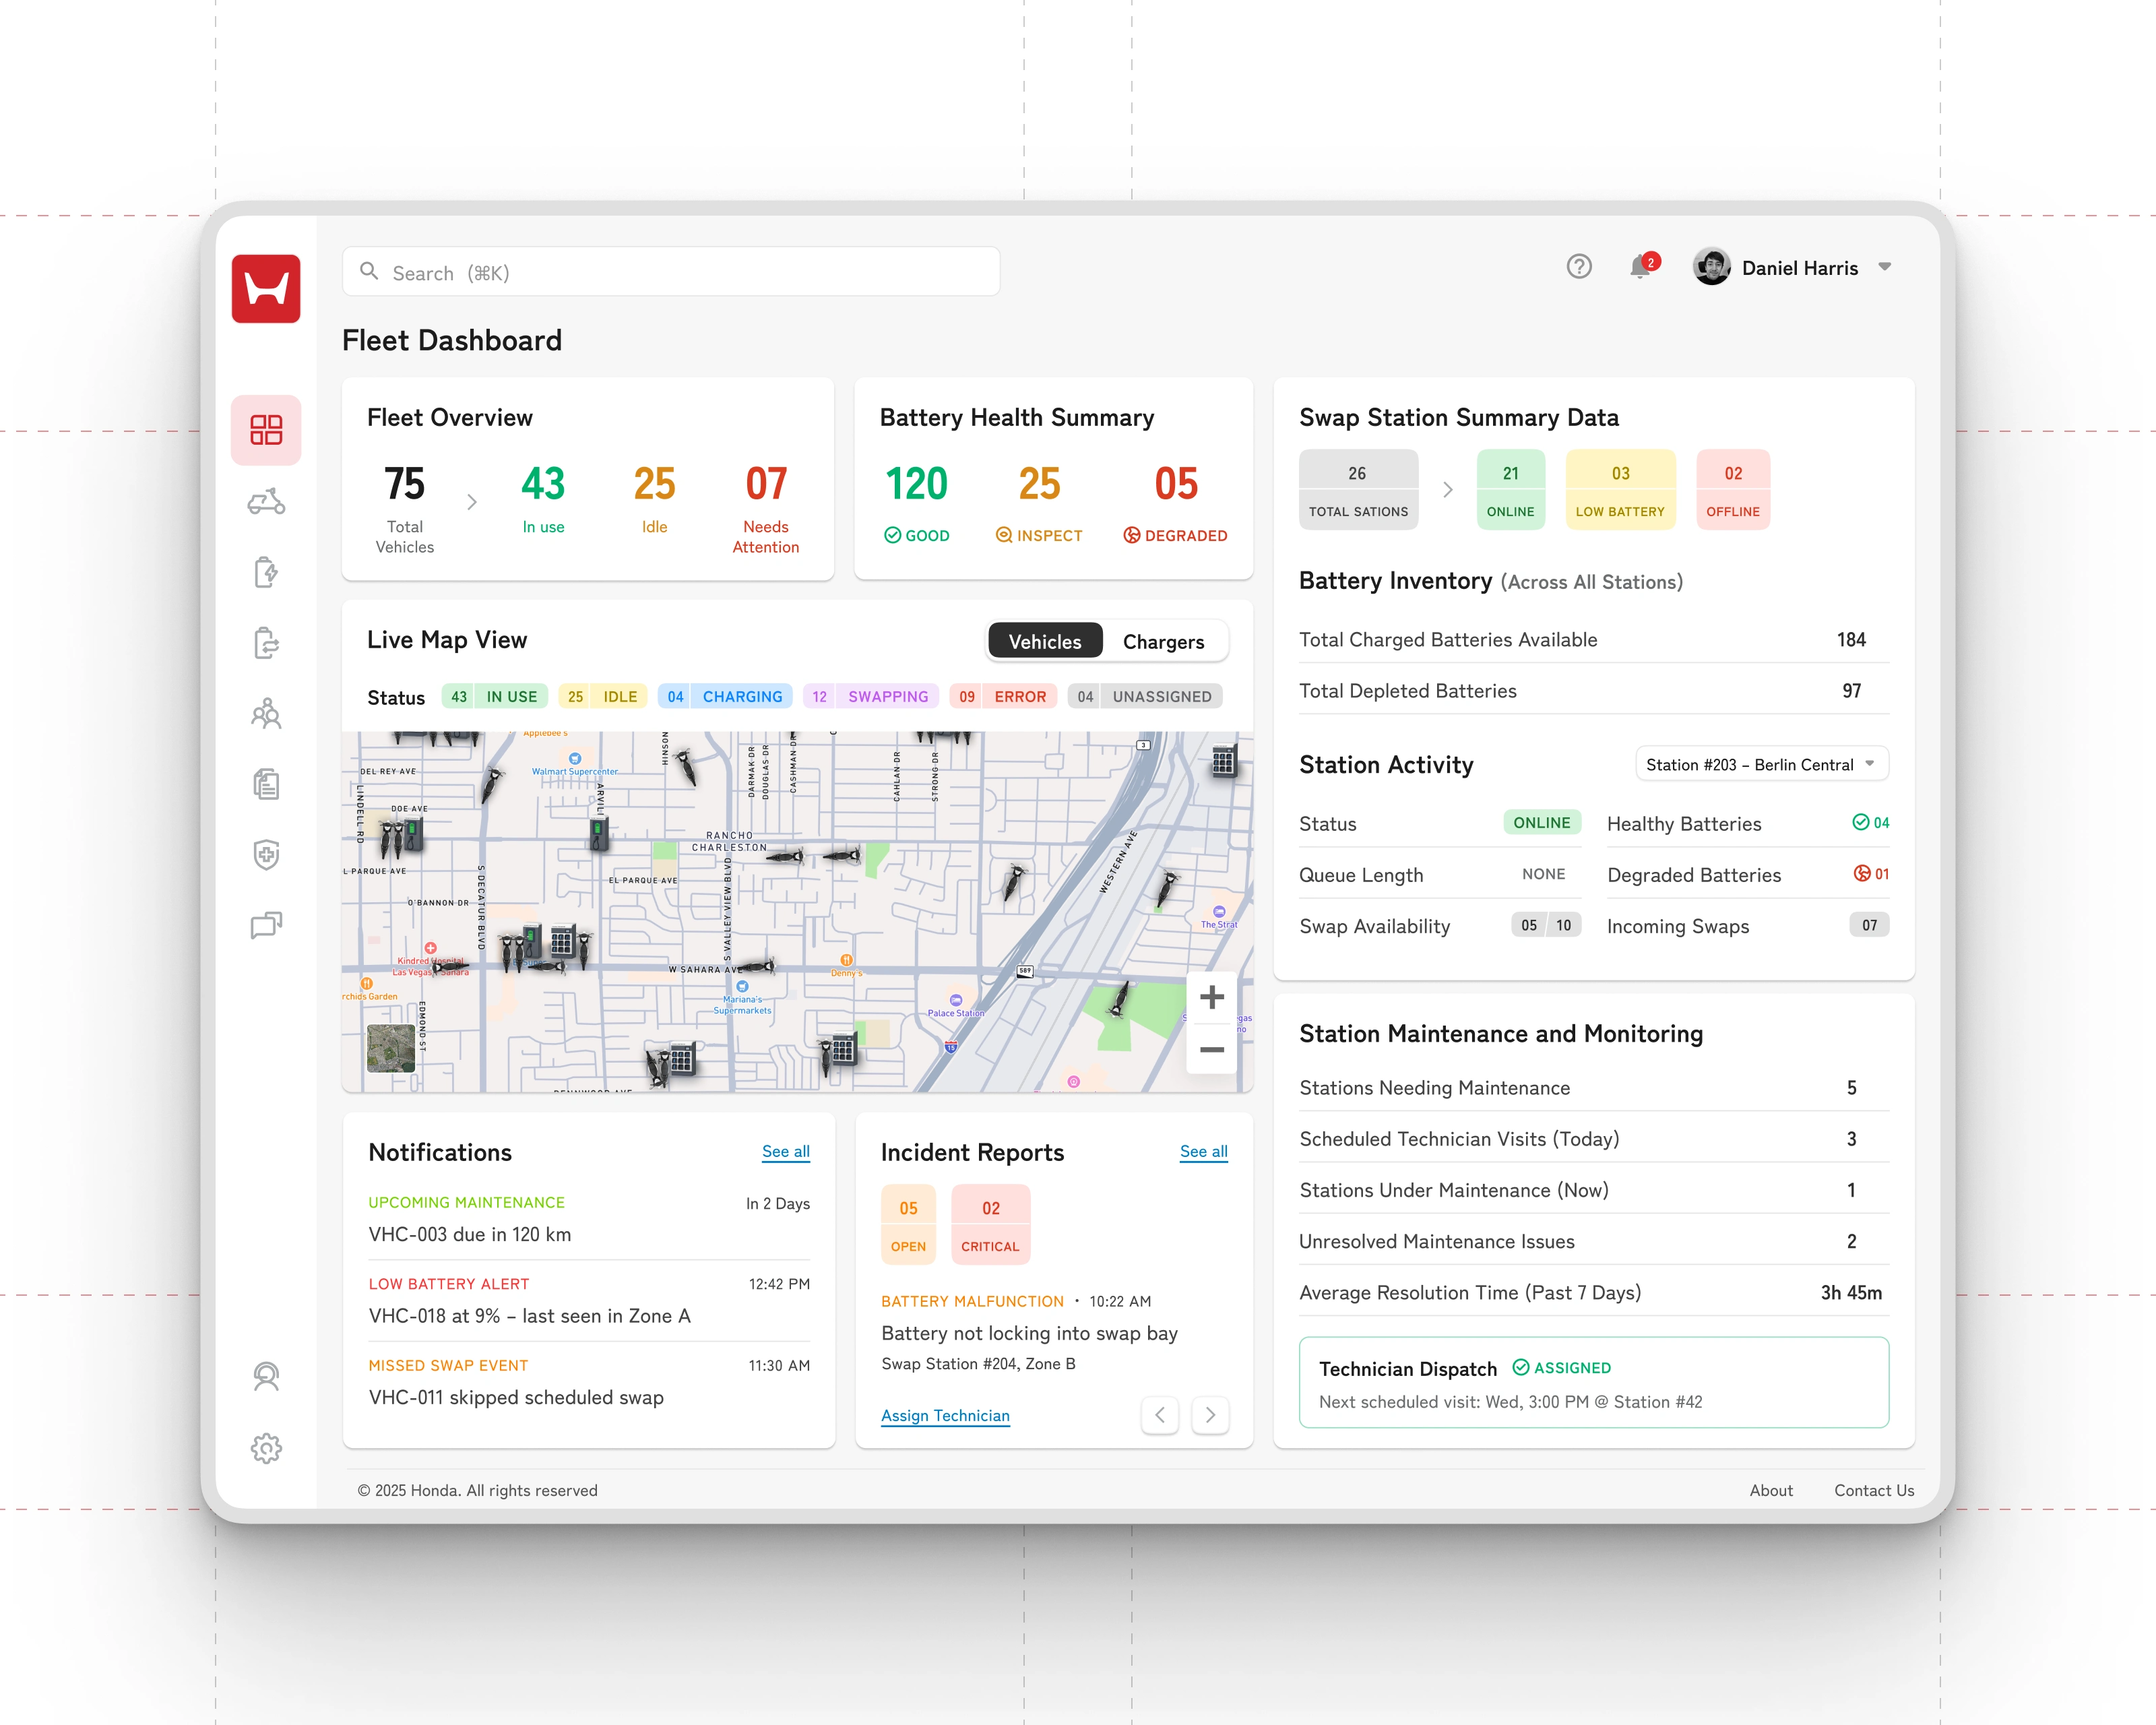Open the chat messages sidebar icon

[x=266, y=925]
